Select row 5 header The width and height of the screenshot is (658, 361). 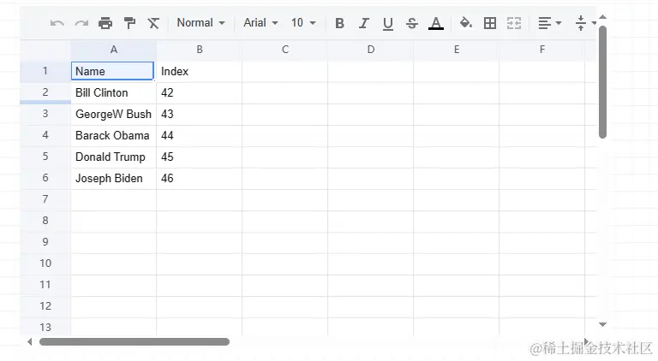pyautogui.click(x=45, y=157)
